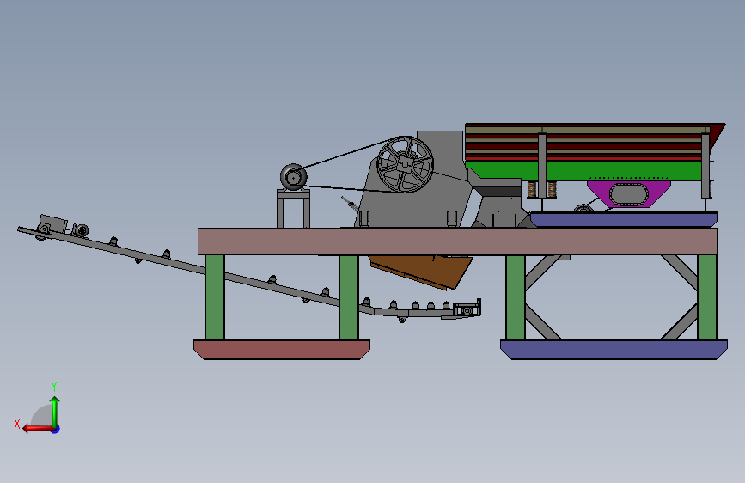Click the green Y axis arrow of the triad
Viewport: 745px width, 483px height.
[x=55, y=412]
